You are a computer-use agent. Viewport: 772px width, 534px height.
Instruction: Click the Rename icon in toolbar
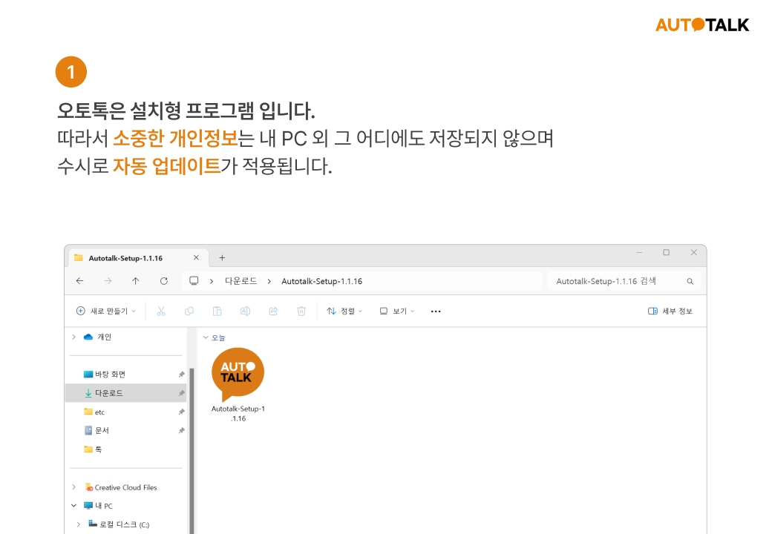pos(245,311)
